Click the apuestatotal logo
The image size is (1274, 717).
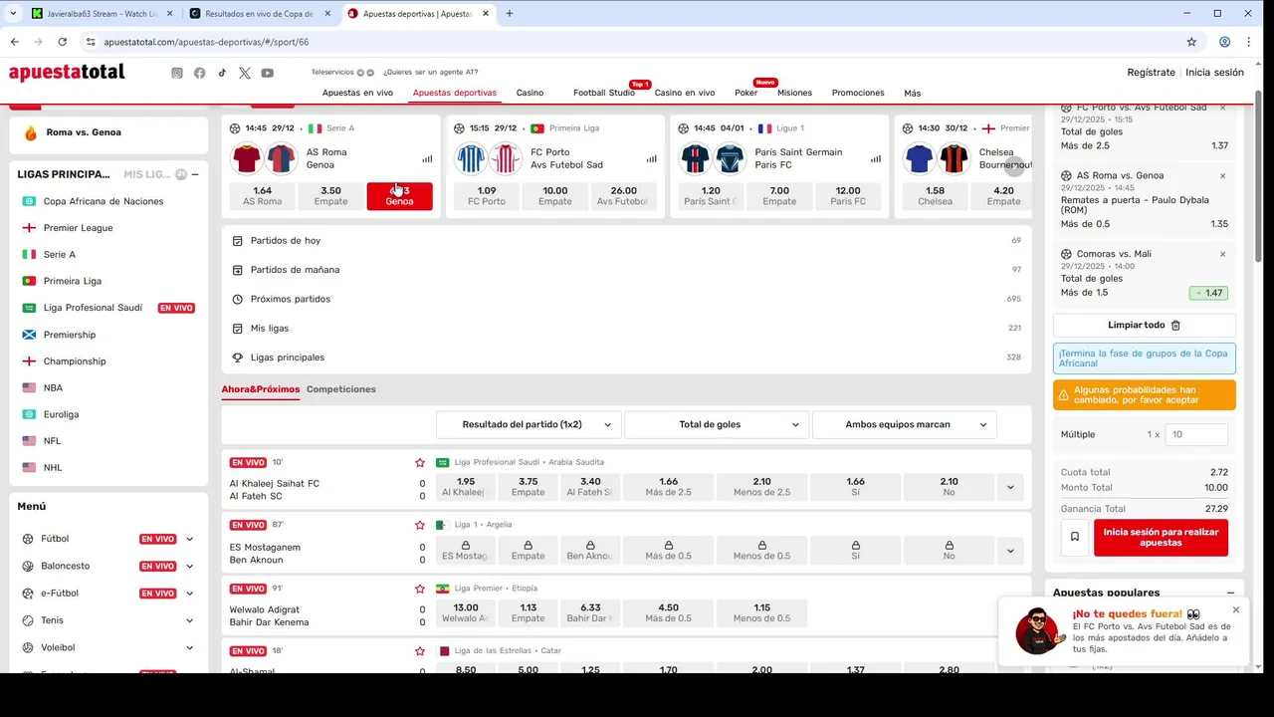coord(67,73)
